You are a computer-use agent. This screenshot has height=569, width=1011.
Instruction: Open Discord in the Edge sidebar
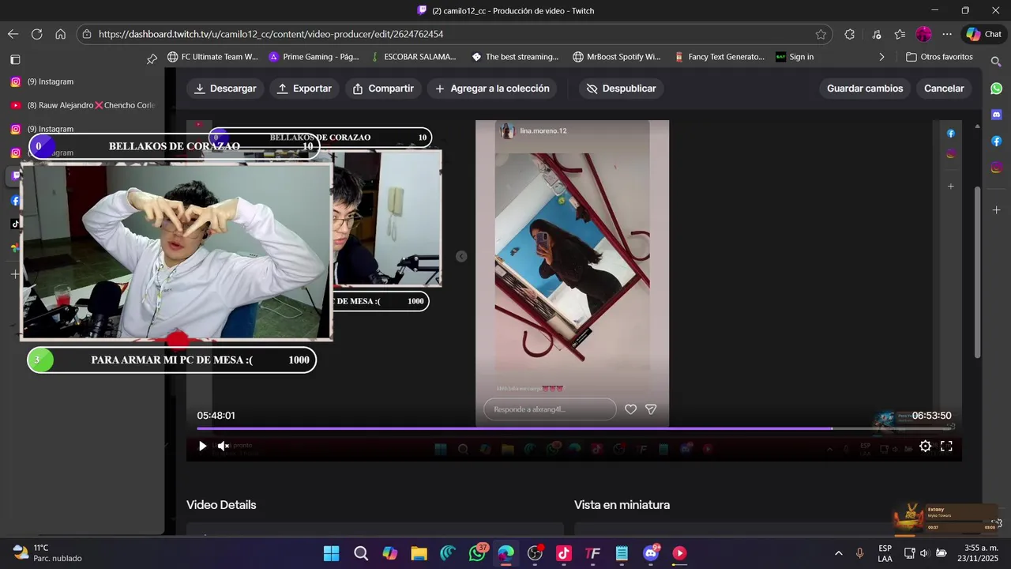pyautogui.click(x=996, y=115)
